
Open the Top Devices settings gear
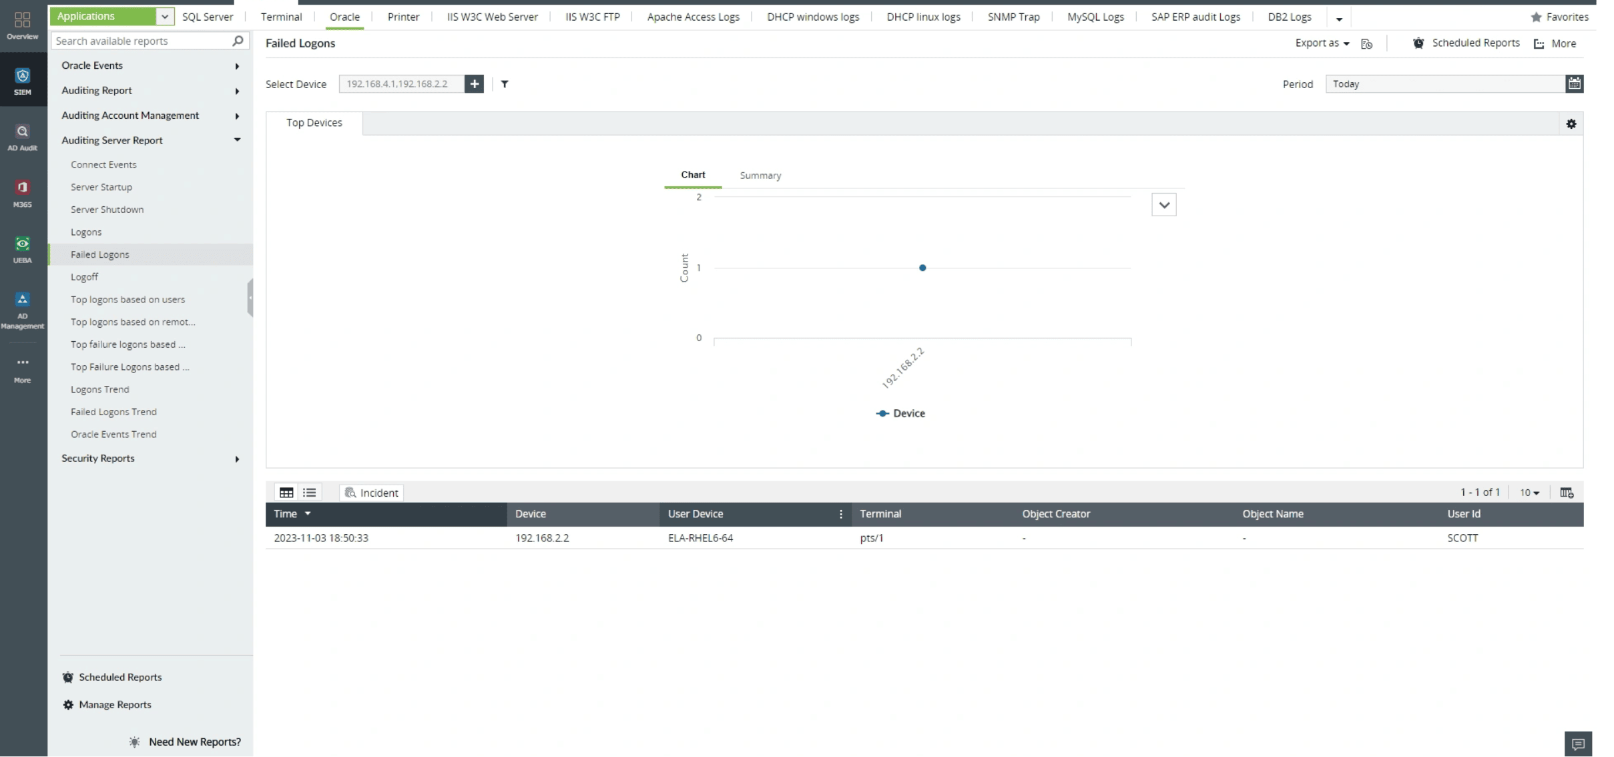click(x=1571, y=123)
